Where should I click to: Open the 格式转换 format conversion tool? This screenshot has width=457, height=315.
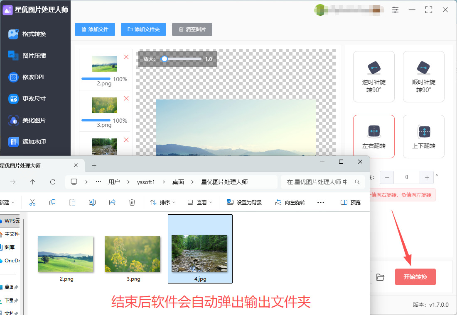click(27, 34)
